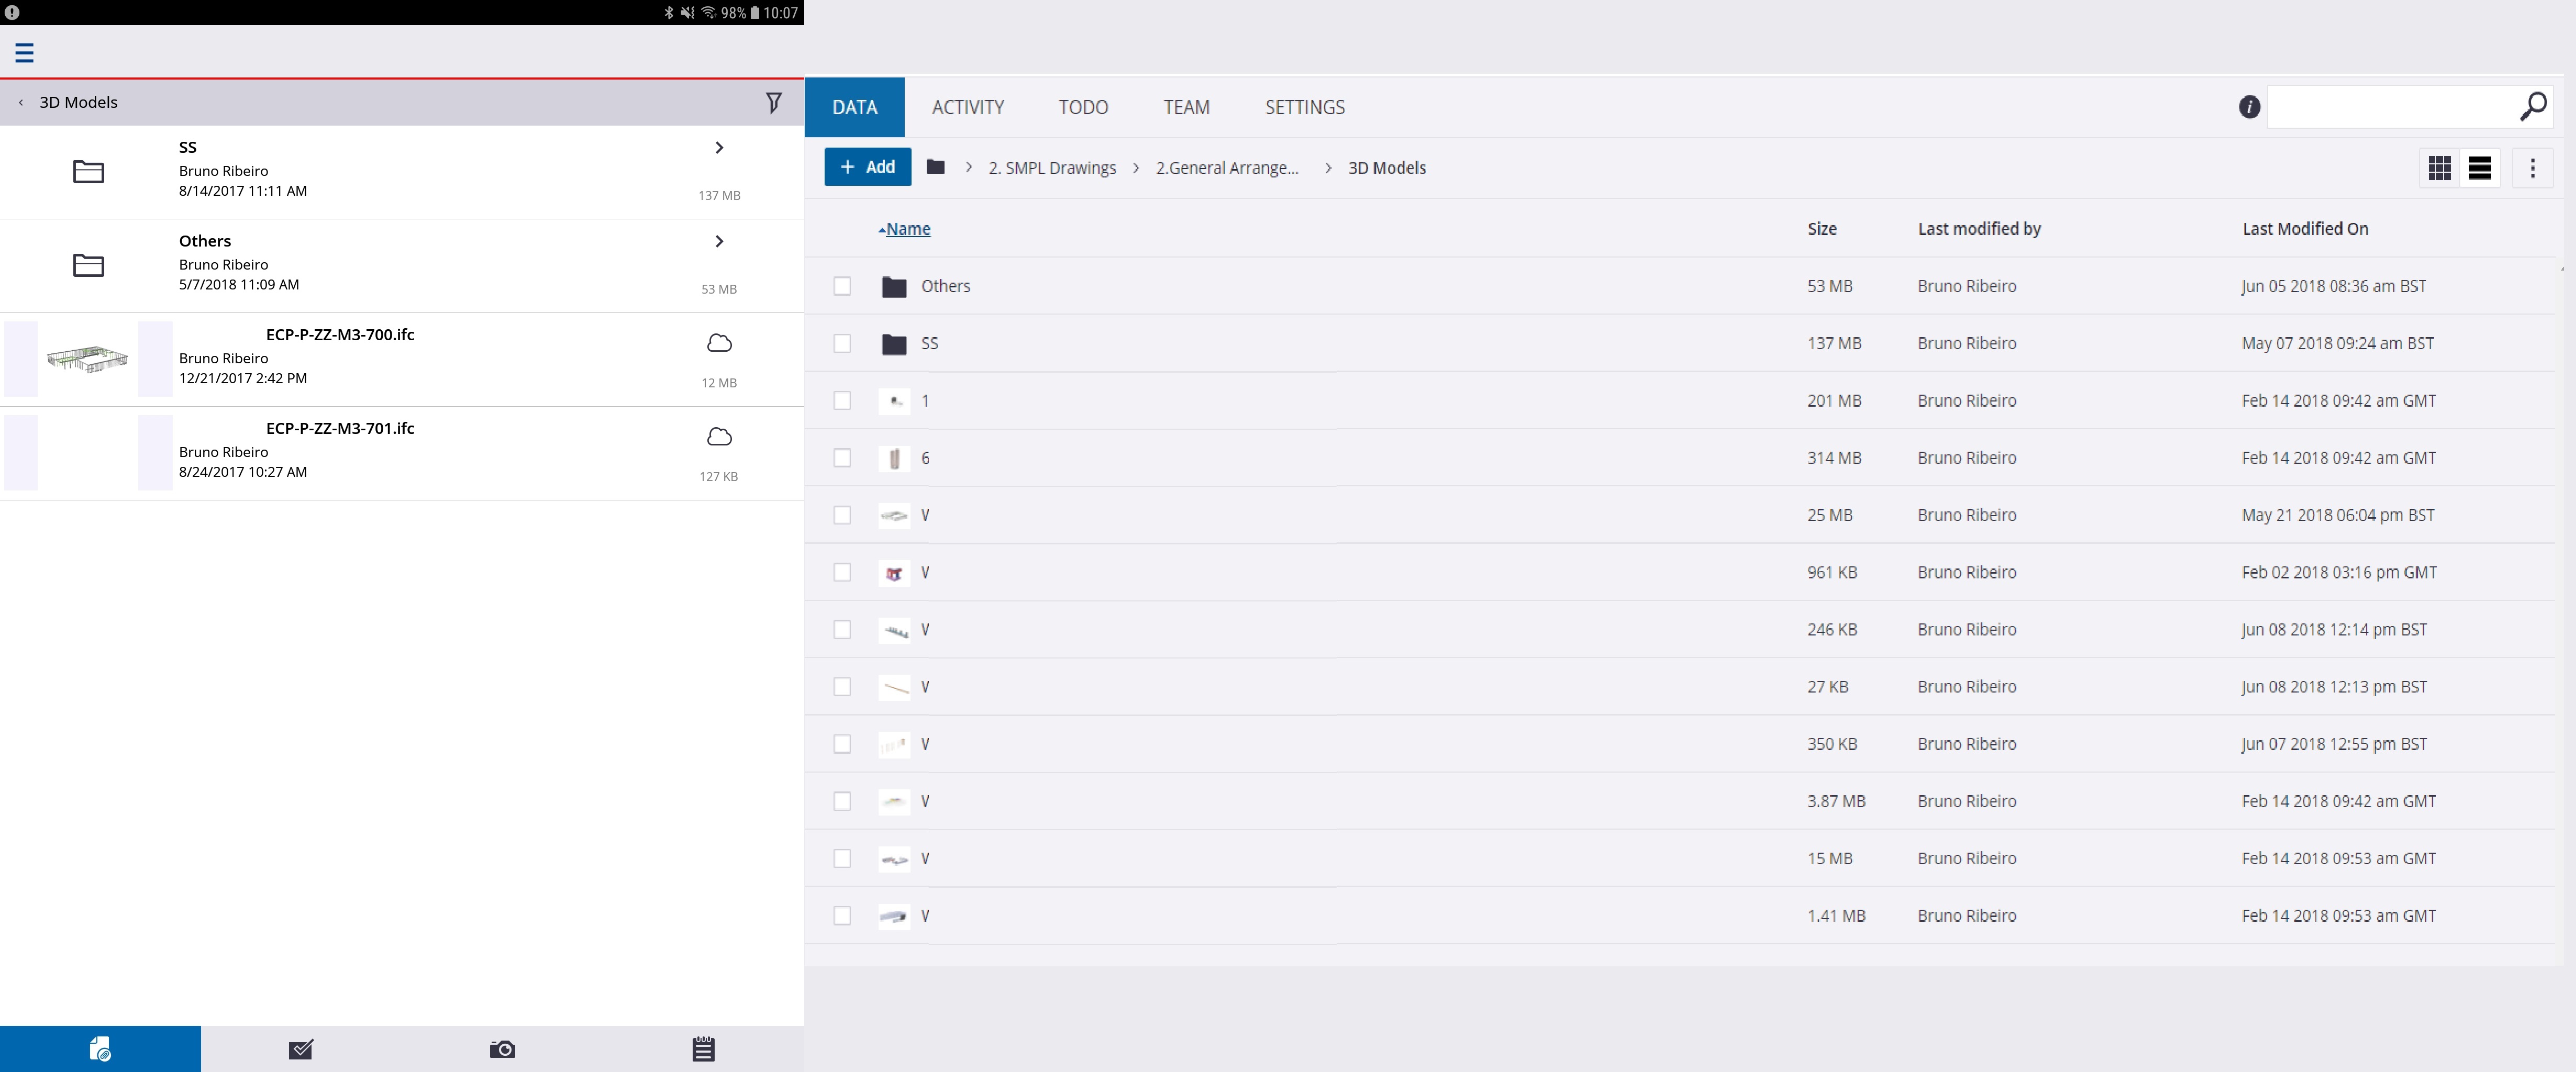Image resolution: width=2576 pixels, height=1072 pixels.
Task: Open the SETTINGS tab
Action: (1304, 107)
